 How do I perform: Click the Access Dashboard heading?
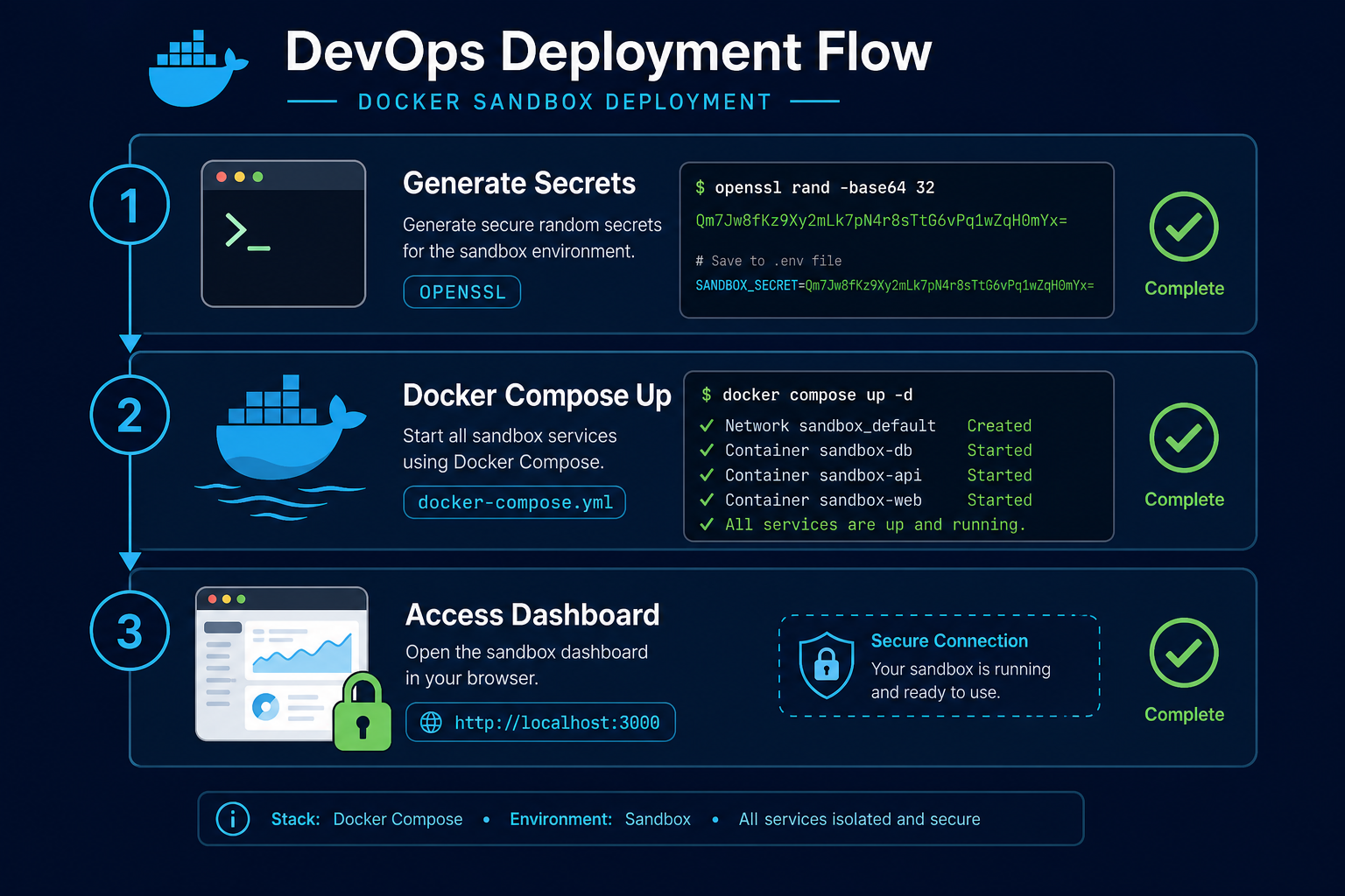[x=532, y=614]
